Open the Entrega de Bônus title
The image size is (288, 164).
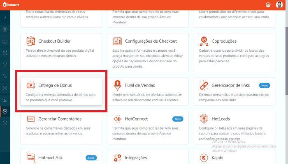[55, 85]
